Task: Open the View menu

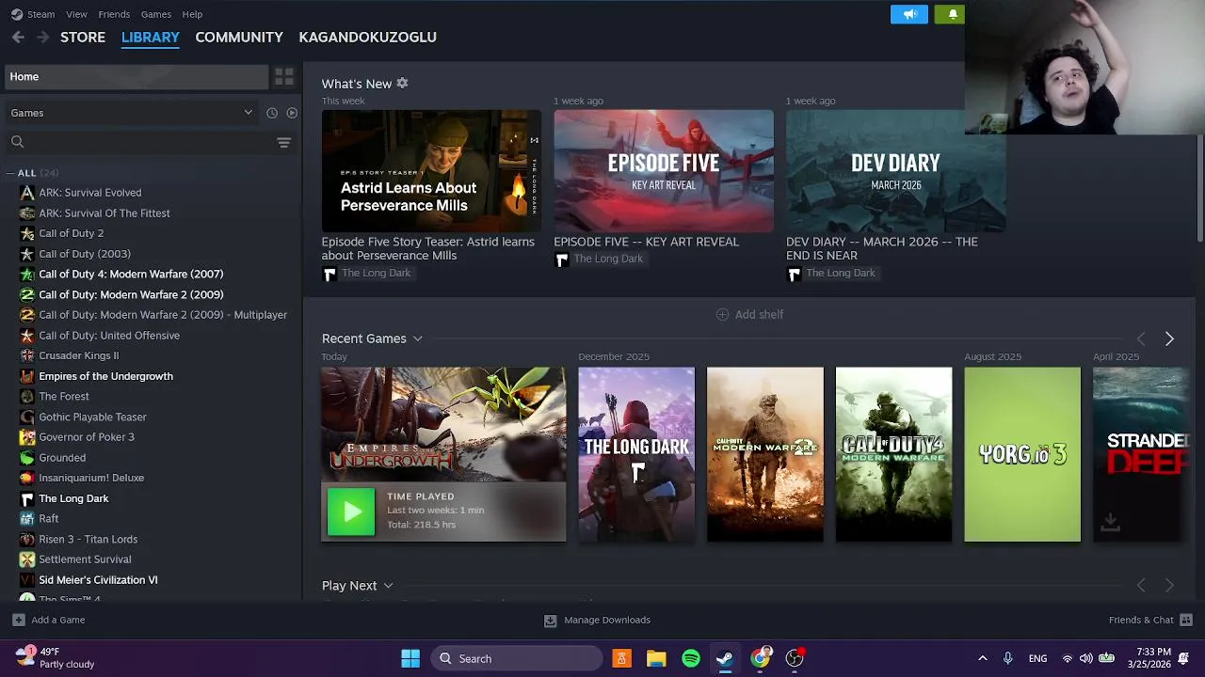Action: click(x=76, y=14)
